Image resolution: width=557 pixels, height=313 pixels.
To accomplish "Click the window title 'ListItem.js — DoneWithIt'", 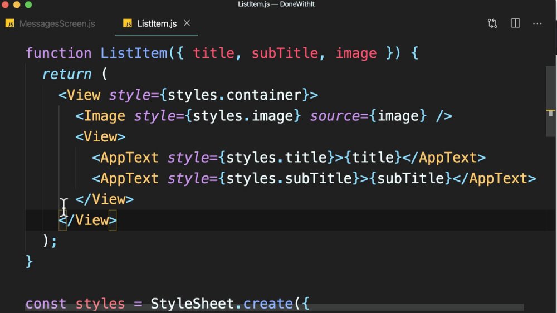I will click(276, 4).
